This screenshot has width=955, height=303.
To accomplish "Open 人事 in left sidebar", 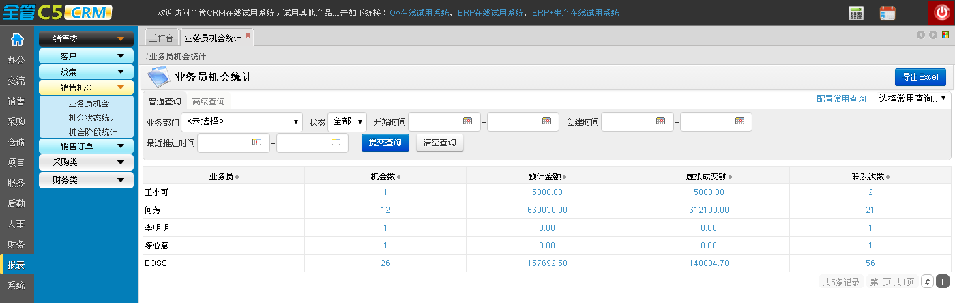I will (x=16, y=224).
